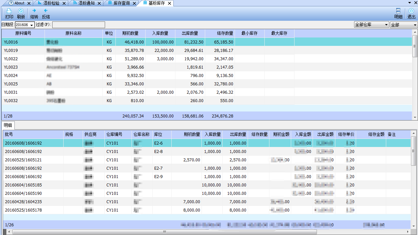Select the 明细 tab in lower panel
Image resolution: width=418 pixels, height=235 pixels.
click(8, 125)
